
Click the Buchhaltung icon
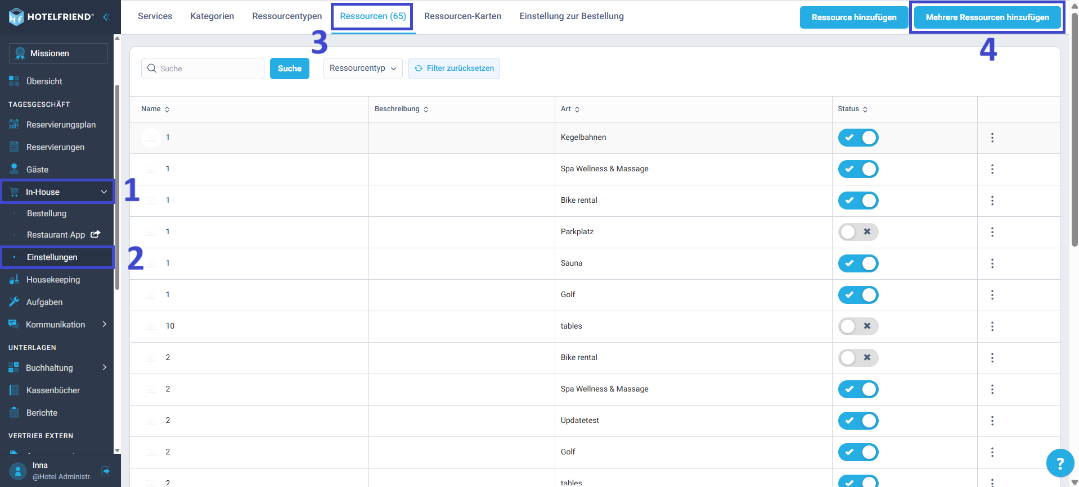pyautogui.click(x=14, y=367)
